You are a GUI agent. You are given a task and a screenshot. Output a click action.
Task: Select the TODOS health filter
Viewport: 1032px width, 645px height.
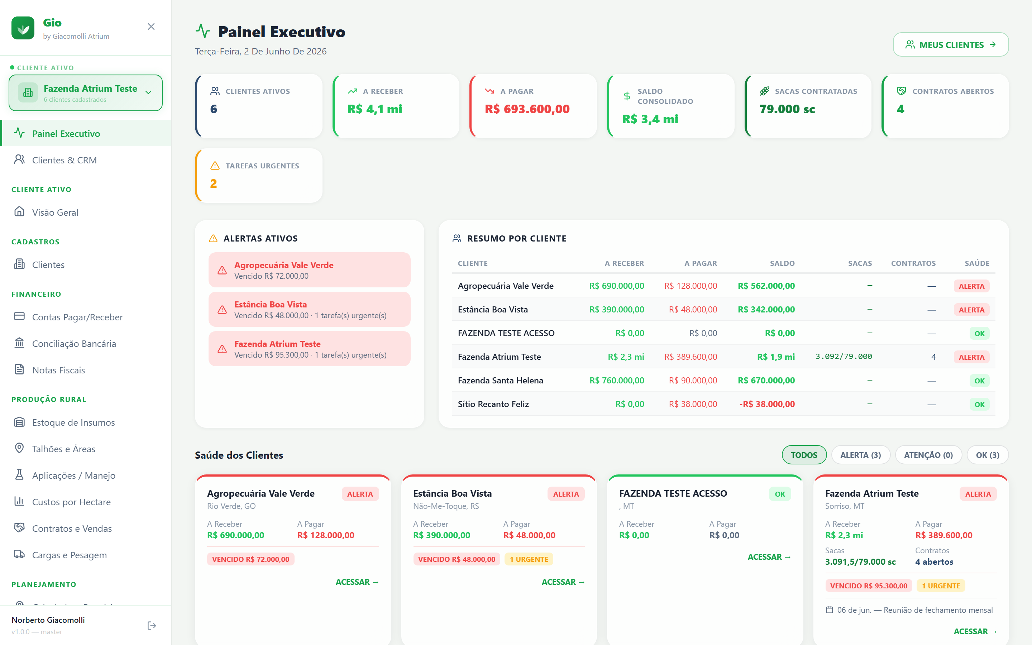coord(804,455)
